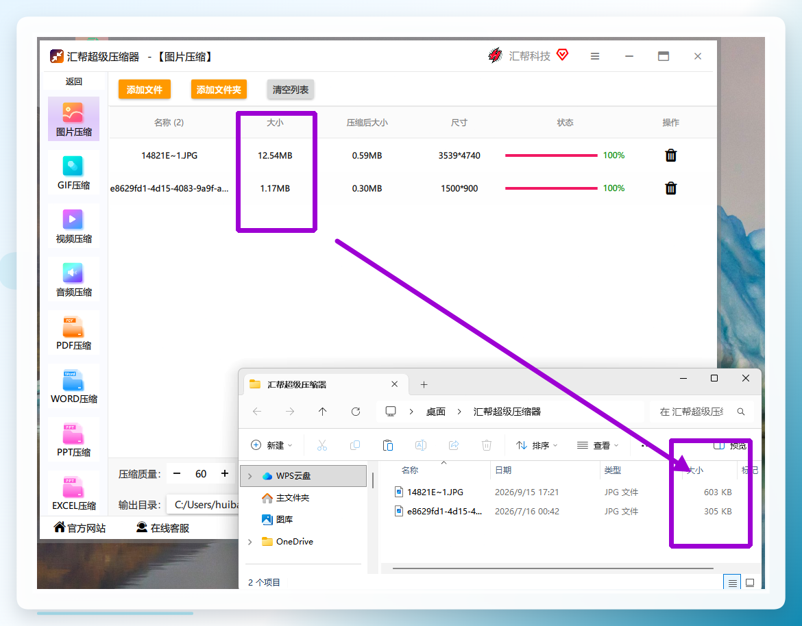Add a new Explorer tab

click(424, 385)
